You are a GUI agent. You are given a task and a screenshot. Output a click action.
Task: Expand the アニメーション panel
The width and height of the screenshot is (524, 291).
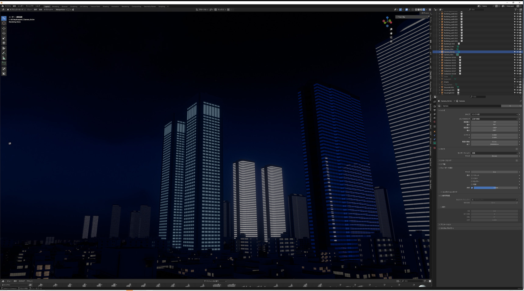click(x=445, y=225)
